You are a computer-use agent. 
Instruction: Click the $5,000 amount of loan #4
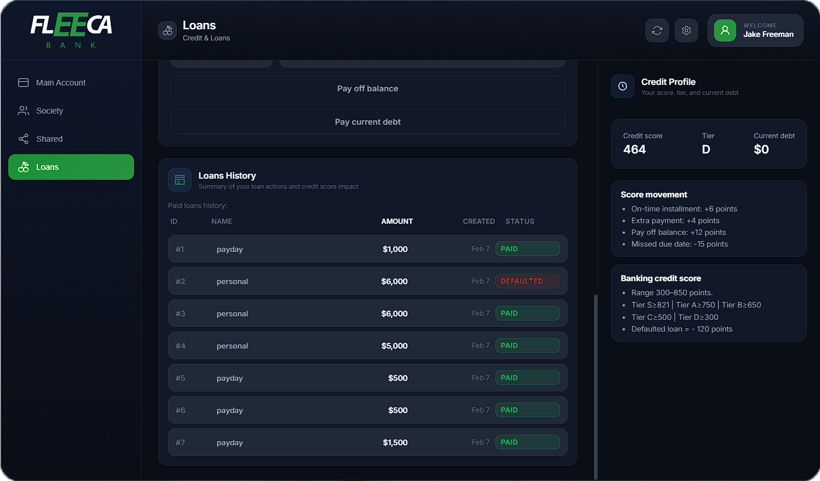394,346
